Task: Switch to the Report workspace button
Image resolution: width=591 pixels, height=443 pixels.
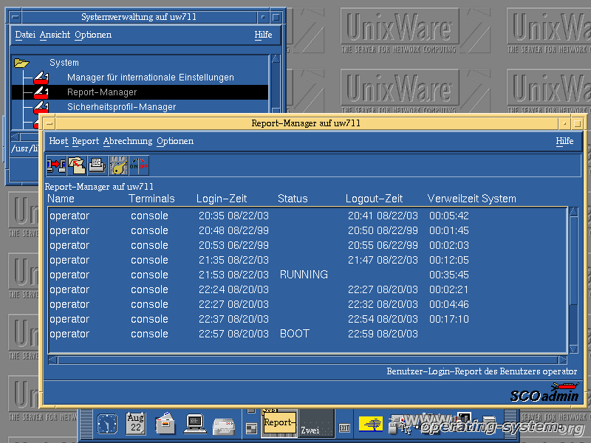Action: [x=279, y=422]
